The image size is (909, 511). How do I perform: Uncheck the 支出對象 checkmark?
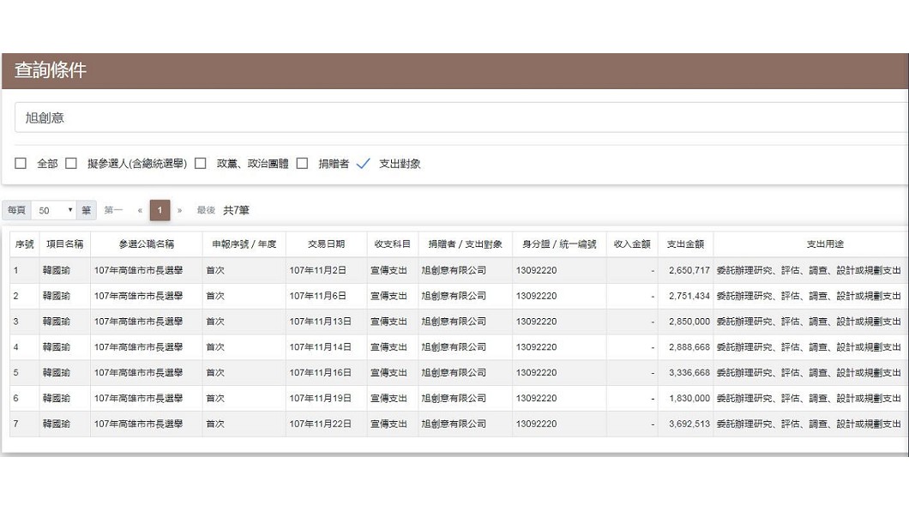[x=363, y=164]
